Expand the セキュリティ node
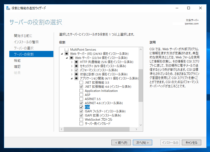The image size is (210, 152). 72,66
